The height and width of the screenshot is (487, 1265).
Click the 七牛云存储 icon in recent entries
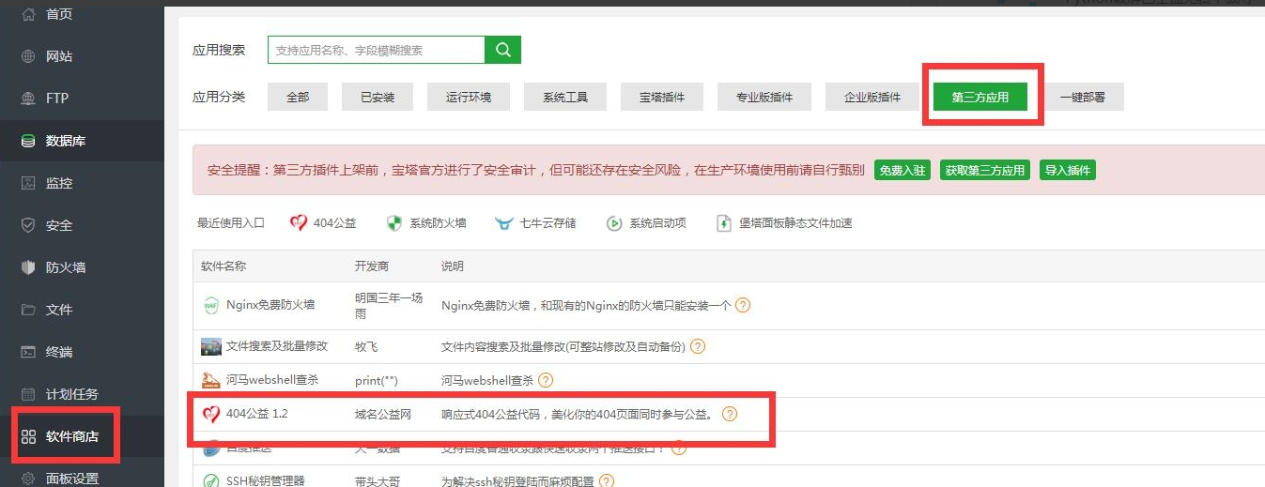click(x=504, y=223)
